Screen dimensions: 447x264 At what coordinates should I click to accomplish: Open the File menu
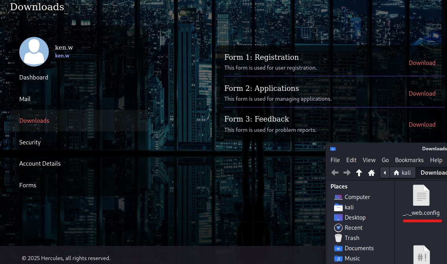click(x=335, y=160)
